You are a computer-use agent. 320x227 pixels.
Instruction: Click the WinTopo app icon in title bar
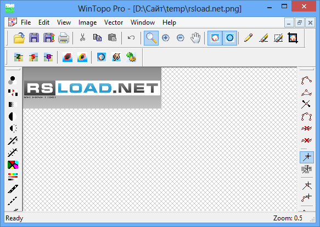pos(10,8)
